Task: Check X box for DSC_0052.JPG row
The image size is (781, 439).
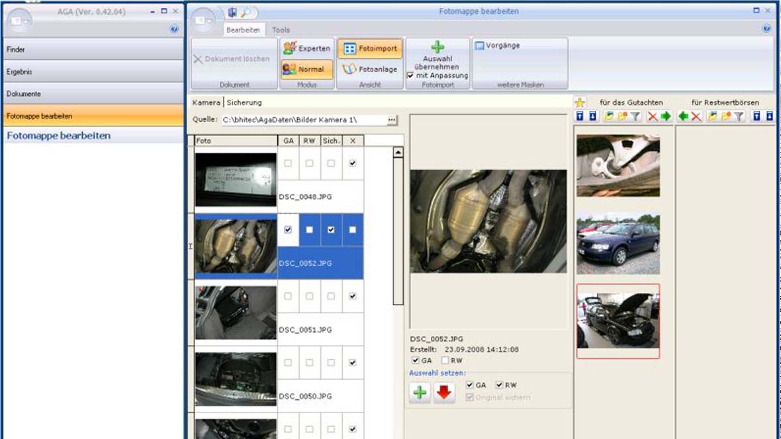Action: click(x=353, y=229)
